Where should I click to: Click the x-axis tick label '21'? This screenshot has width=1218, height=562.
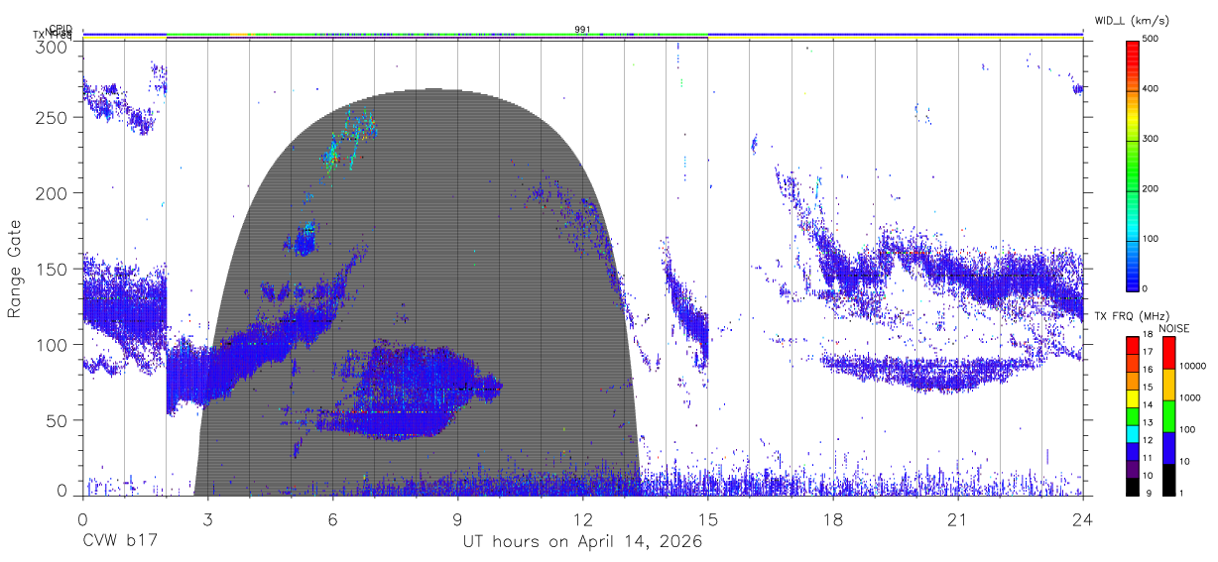957,519
